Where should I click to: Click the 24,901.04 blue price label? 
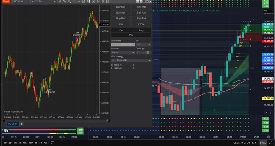click(x=268, y=55)
